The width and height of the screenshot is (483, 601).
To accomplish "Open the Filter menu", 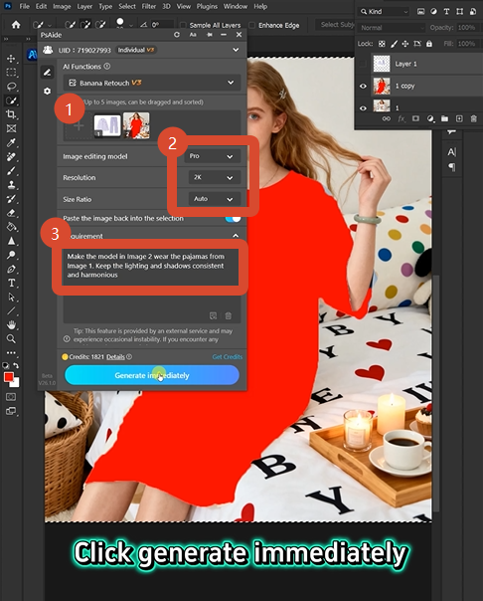I will pyautogui.click(x=148, y=6).
